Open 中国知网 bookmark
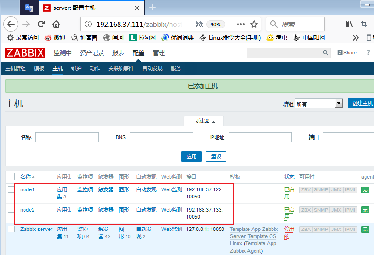Image resolution: width=374 pixels, height=255 pixels. click(309, 38)
